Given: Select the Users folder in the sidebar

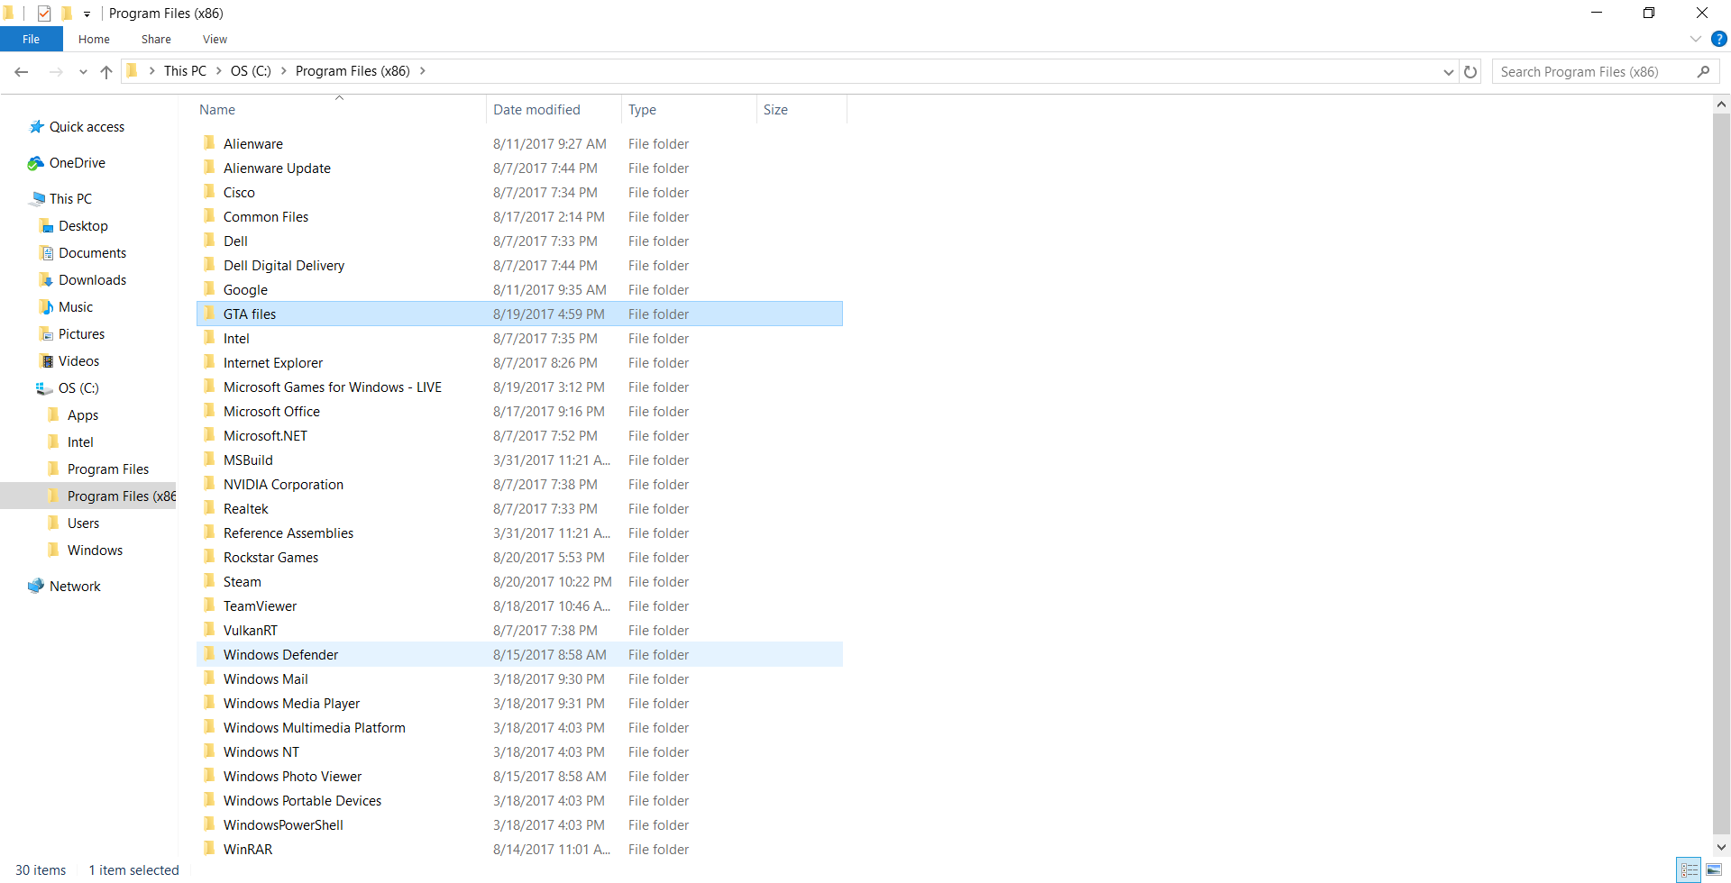Looking at the screenshot, I should (83, 523).
